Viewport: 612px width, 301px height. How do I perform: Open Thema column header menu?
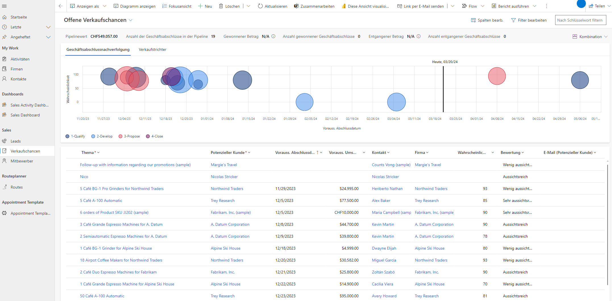tap(90, 152)
